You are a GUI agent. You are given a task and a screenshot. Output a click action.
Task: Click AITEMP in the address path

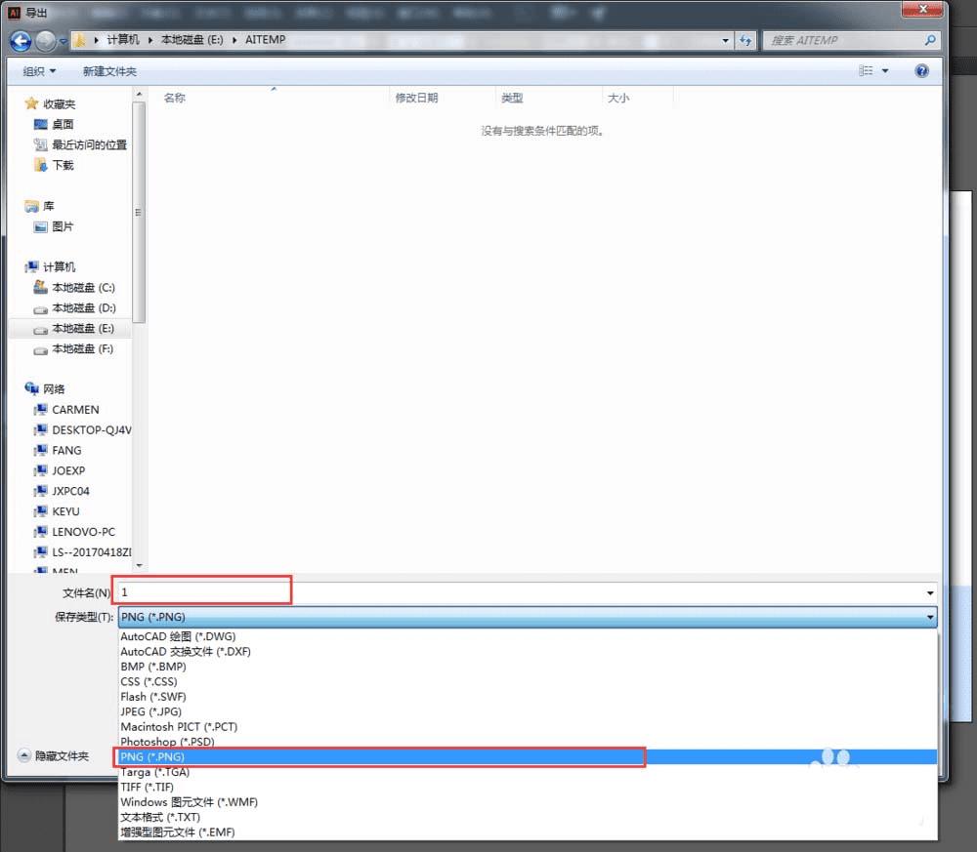[266, 40]
